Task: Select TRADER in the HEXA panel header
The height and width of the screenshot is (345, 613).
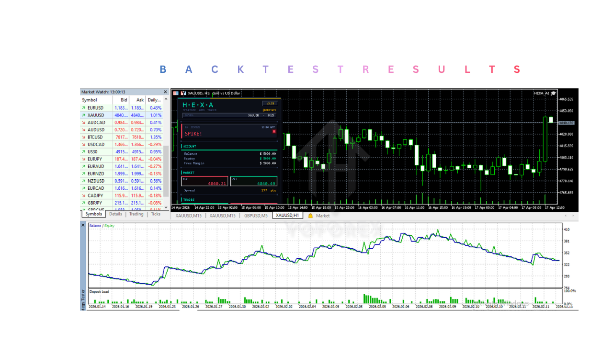Action: coord(212,110)
